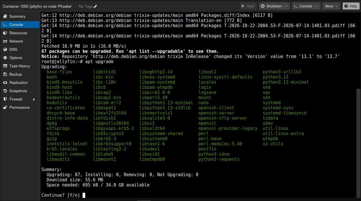The height and width of the screenshot is (201, 361).
Task: Click the 'Fetched 16.9 MB' line
Action: click(x=84, y=46)
